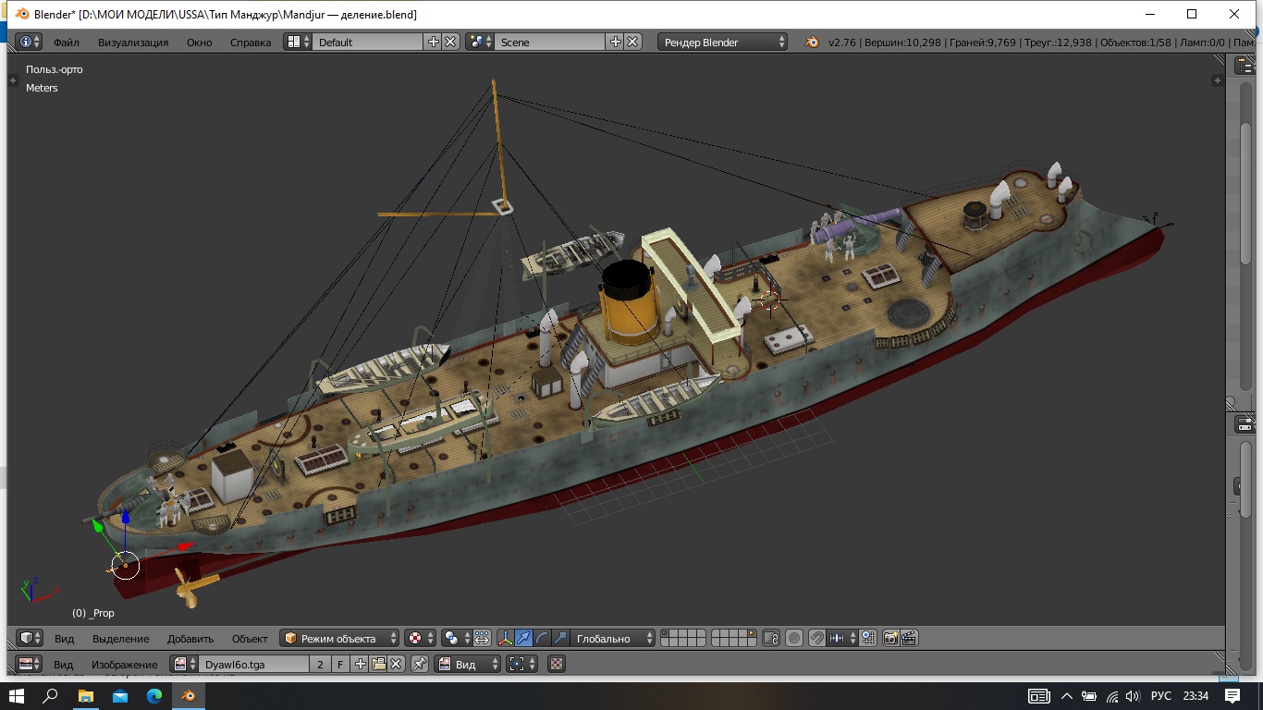The width and height of the screenshot is (1263, 710).
Task: Toggle the 3D manipulator widget button
Action: point(505,638)
